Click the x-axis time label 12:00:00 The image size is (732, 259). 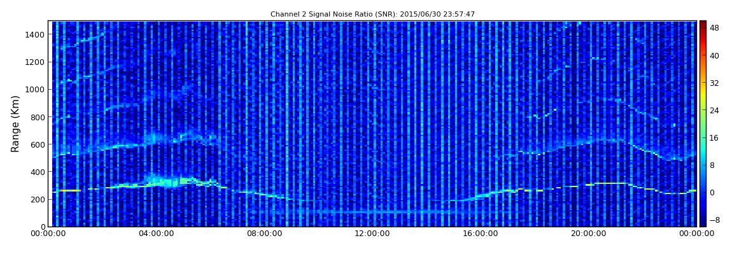pos(373,234)
